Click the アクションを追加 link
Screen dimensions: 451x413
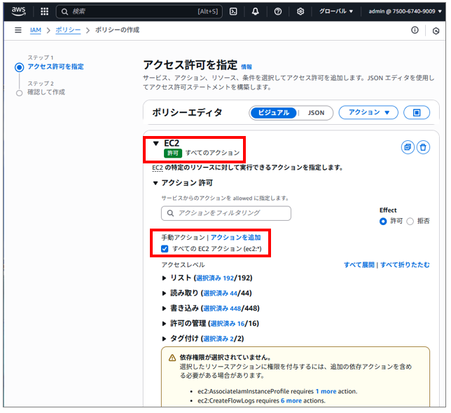235,237
